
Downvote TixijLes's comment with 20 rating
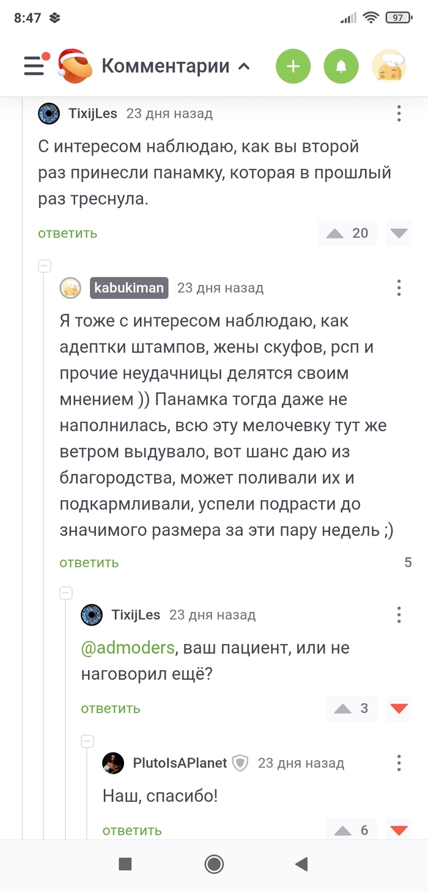point(399,233)
